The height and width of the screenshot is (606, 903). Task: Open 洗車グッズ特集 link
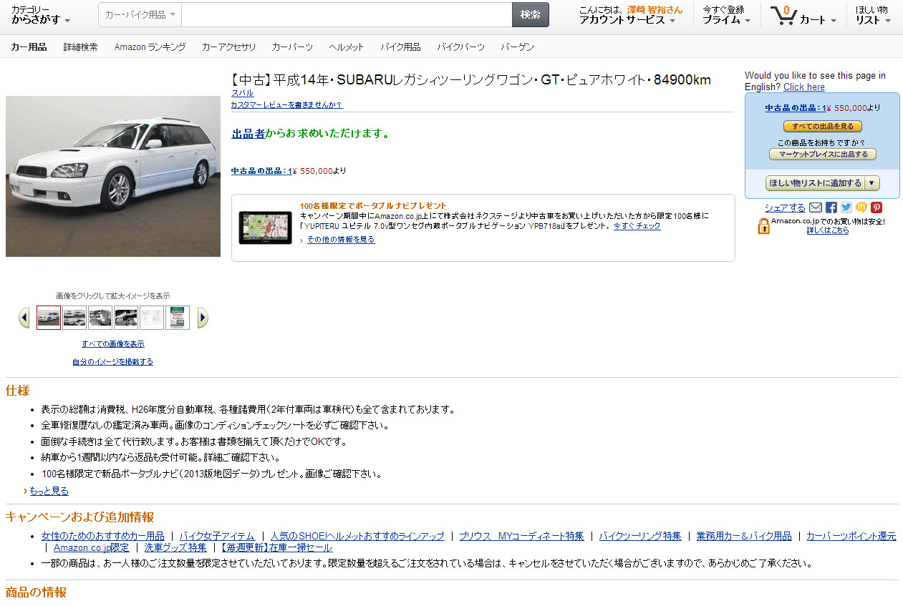tap(175, 547)
